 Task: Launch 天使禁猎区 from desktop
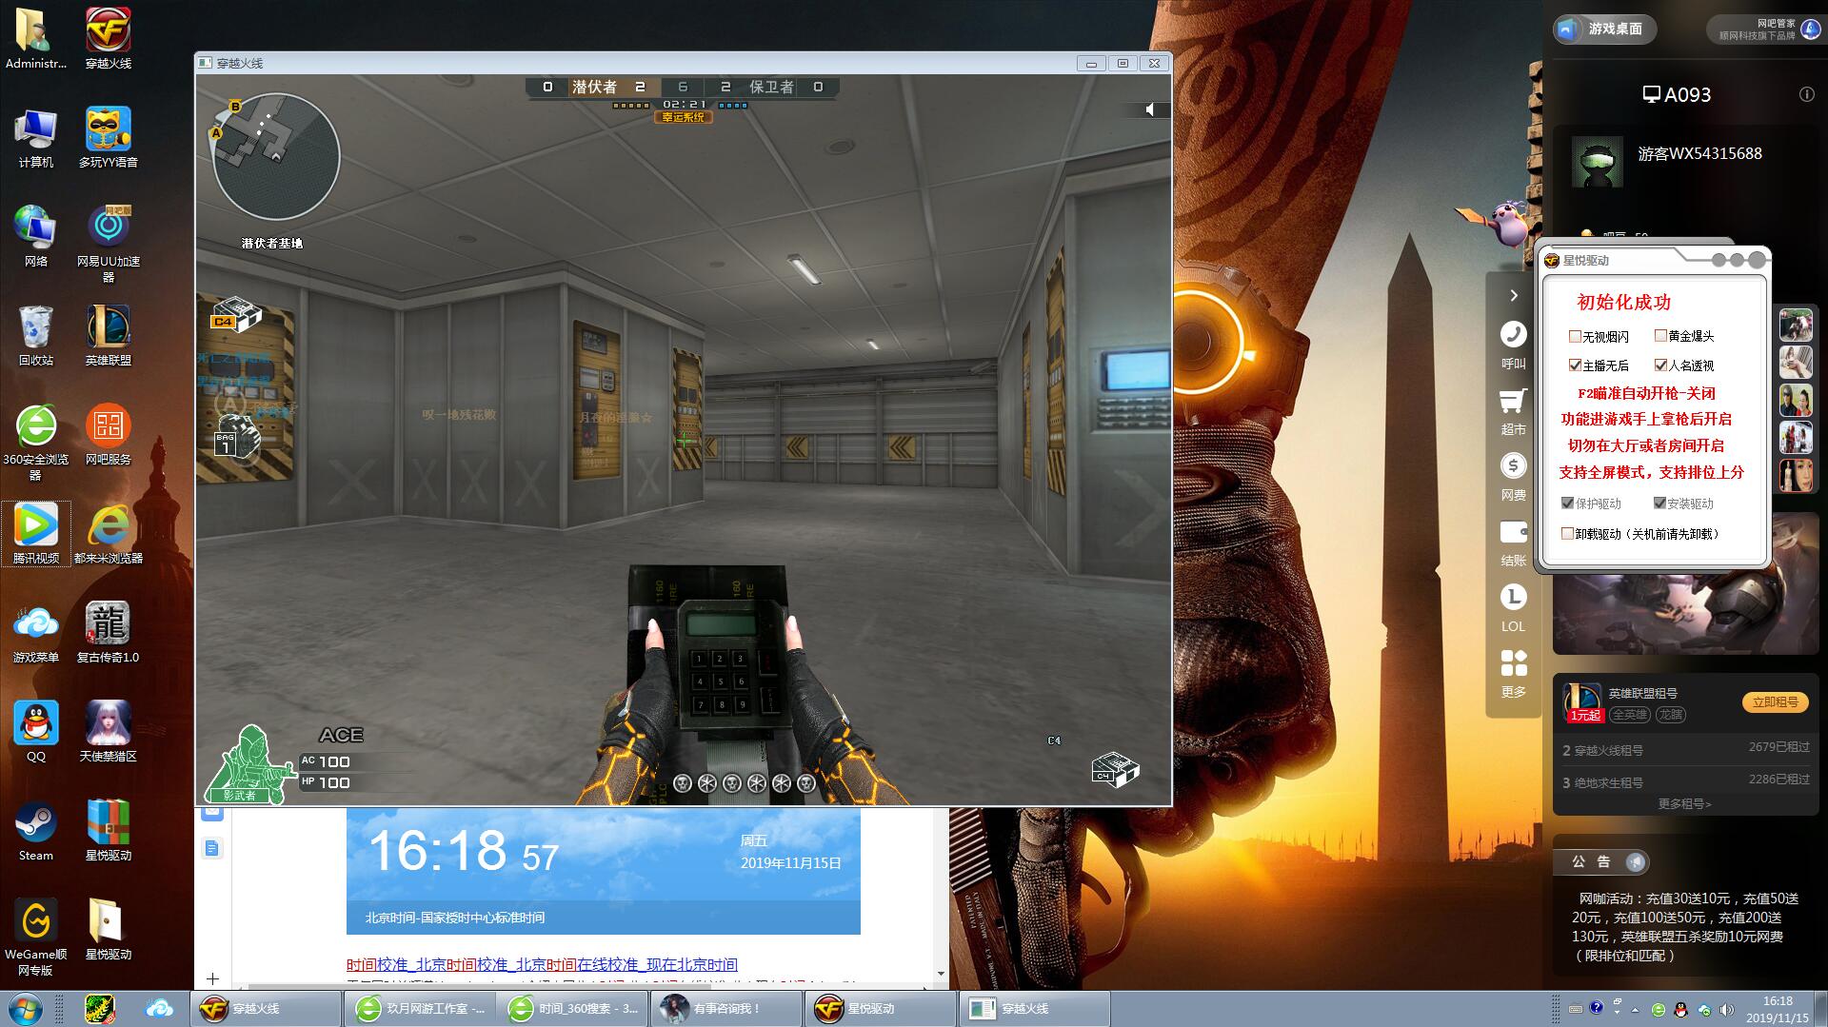tap(108, 733)
